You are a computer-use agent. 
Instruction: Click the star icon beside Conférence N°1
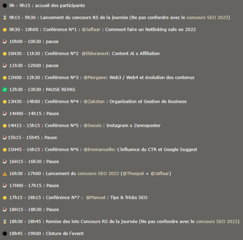coord(5,30)
